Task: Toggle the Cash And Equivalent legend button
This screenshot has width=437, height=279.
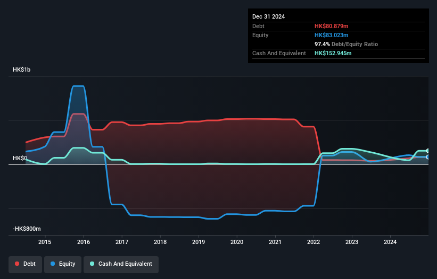Action: (x=121, y=264)
